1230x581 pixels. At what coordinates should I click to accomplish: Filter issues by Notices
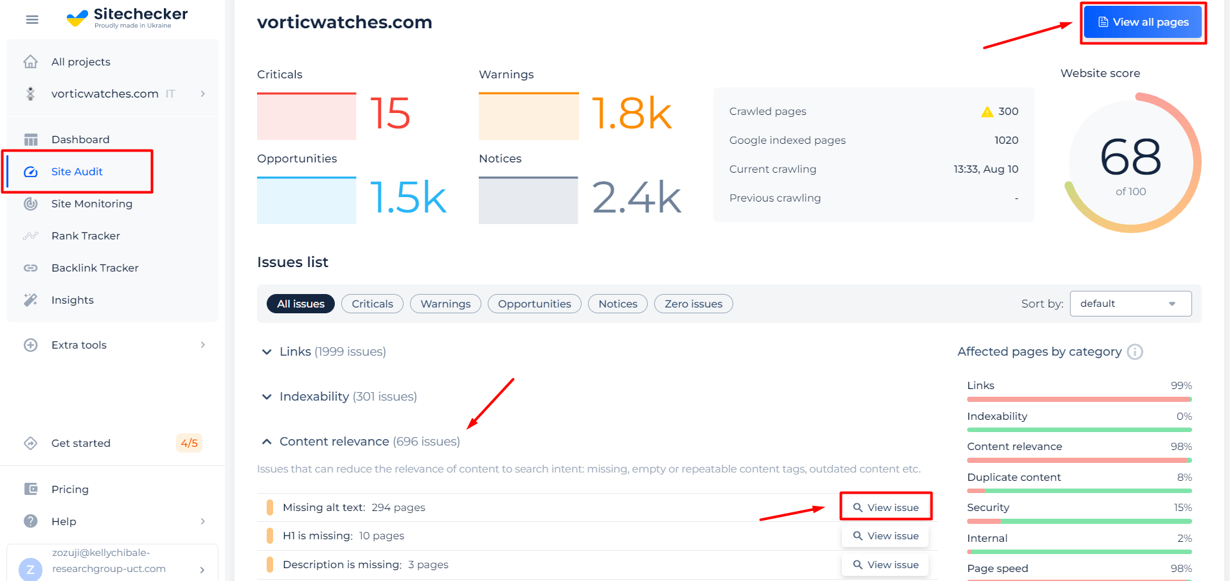pyautogui.click(x=618, y=304)
